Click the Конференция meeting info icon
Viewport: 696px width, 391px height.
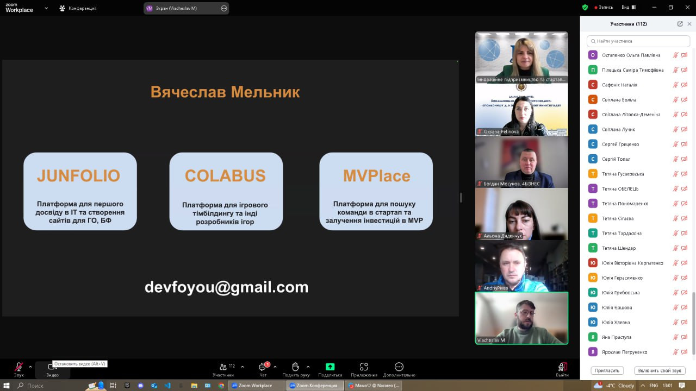click(x=63, y=8)
